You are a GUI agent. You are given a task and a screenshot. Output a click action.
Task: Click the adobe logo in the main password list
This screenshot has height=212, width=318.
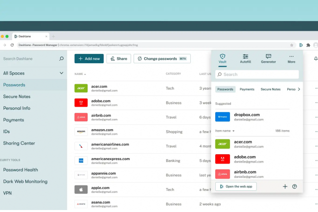[81, 103]
